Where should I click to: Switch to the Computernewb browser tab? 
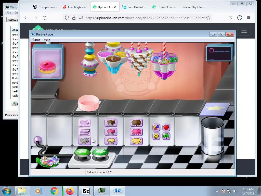click(x=45, y=7)
